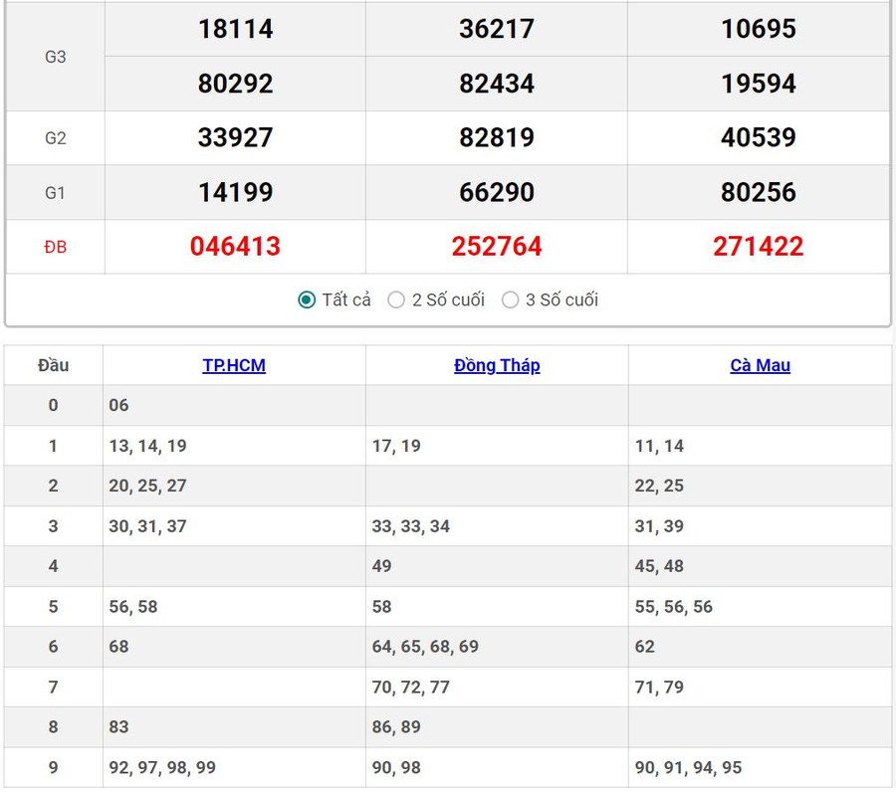Click the 'Đầu' column header
The image size is (896, 793).
[54, 365]
